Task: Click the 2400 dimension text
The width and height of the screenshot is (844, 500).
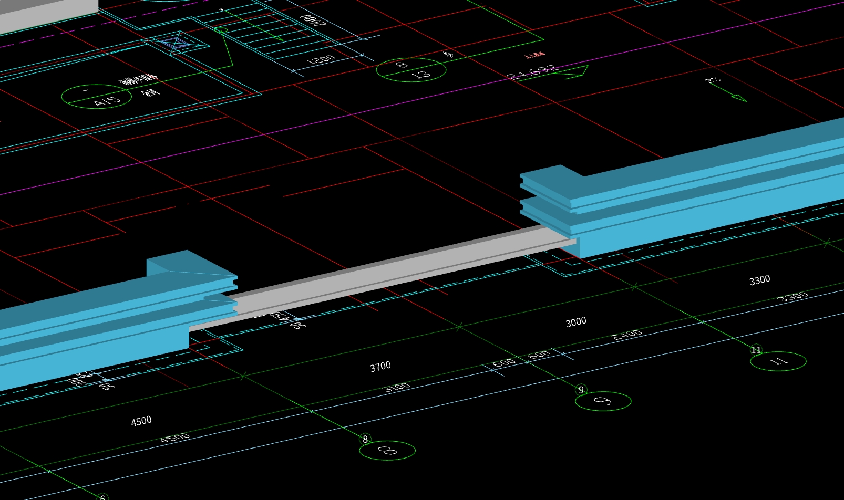Action: click(x=627, y=335)
